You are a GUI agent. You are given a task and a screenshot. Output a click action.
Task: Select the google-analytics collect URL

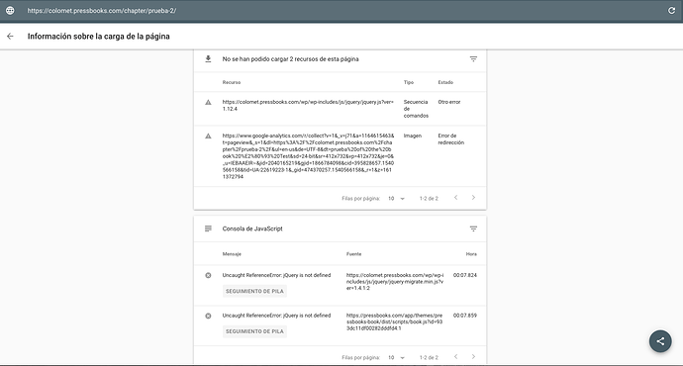[x=308, y=156]
